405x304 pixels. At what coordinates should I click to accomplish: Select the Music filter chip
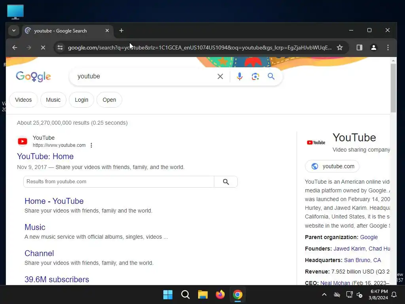(x=53, y=100)
